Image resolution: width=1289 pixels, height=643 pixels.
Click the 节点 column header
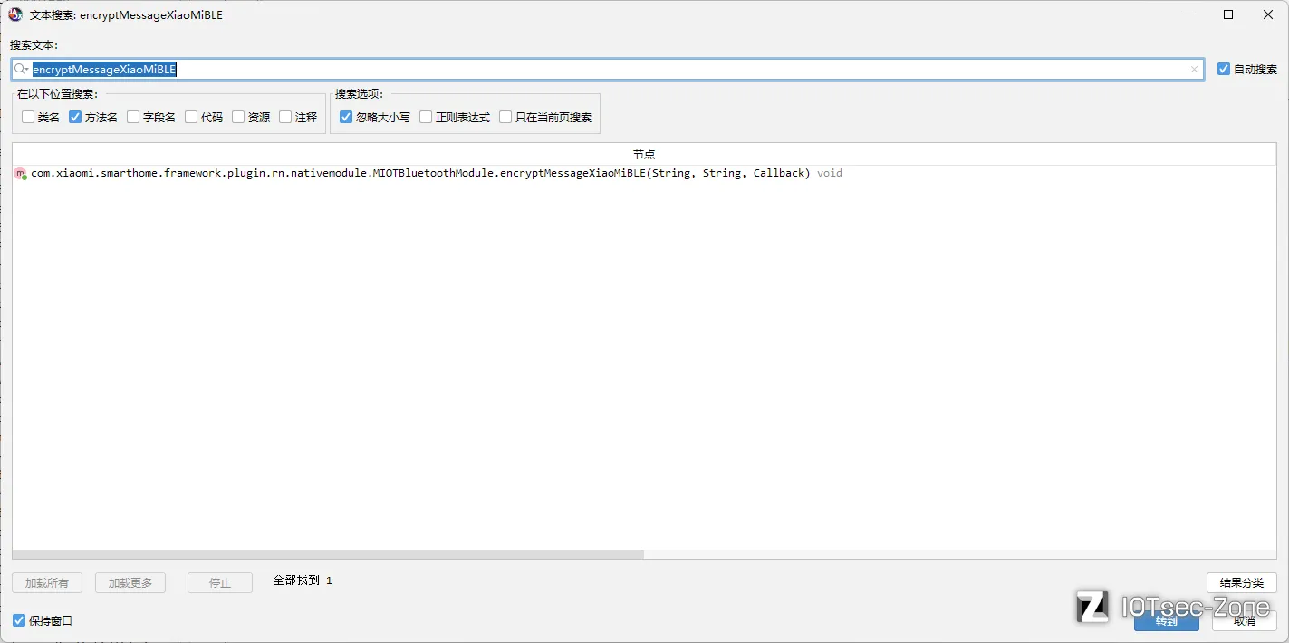[x=644, y=155]
